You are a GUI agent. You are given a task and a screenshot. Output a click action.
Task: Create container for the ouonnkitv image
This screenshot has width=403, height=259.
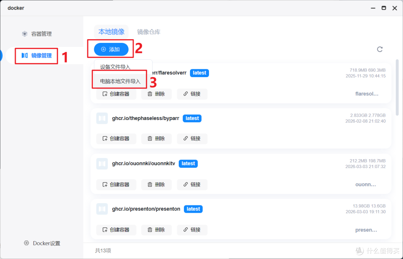coord(116,184)
